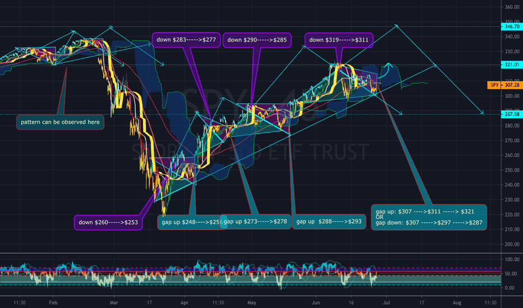
Task: Click the 16 date label after Jun
Action: pos(351,302)
